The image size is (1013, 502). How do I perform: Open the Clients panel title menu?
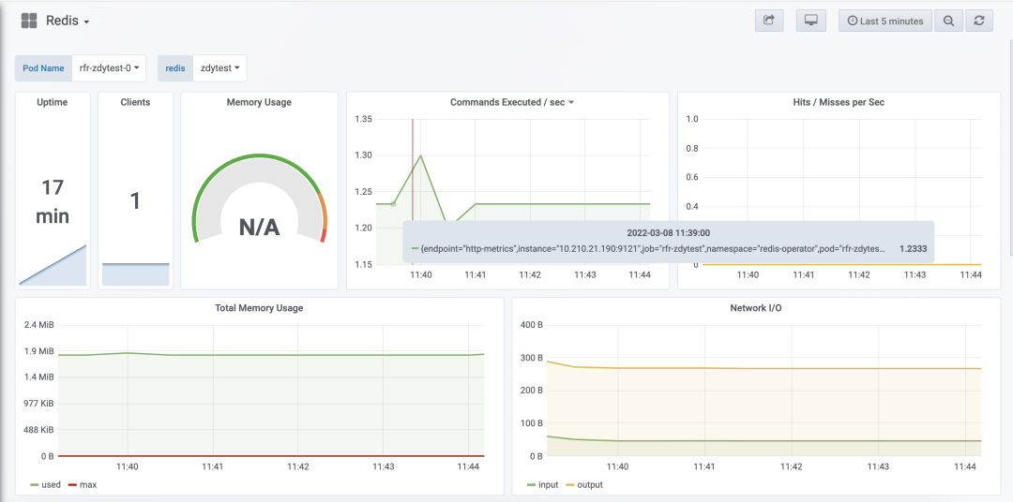(x=135, y=102)
